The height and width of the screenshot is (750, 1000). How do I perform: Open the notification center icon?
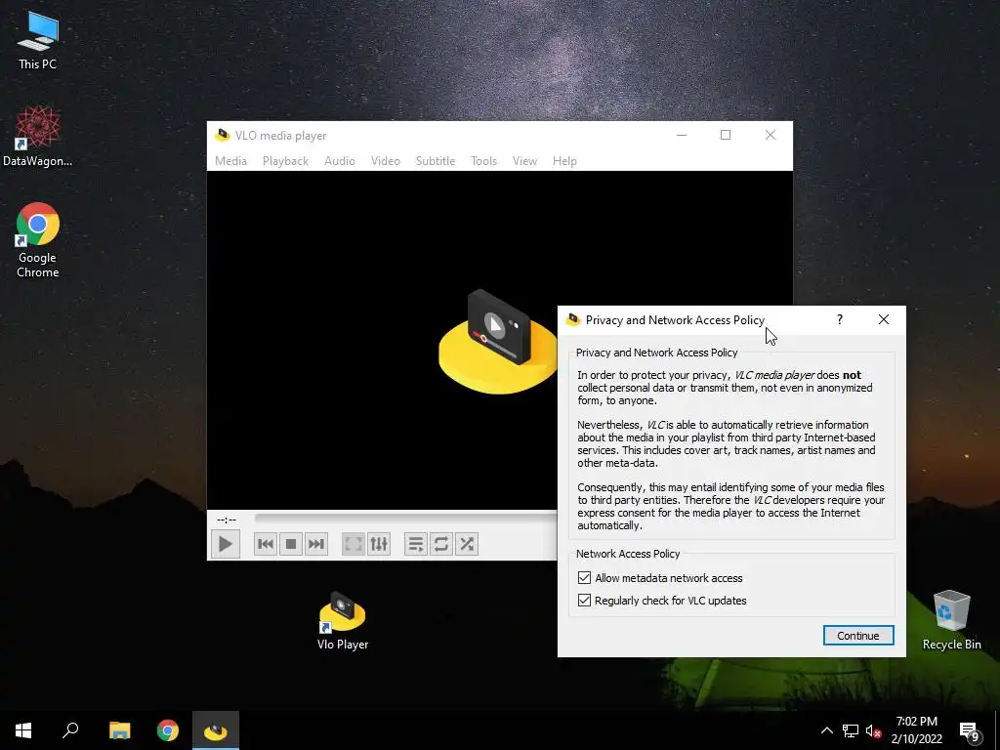pyautogui.click(x=970, y=730)
